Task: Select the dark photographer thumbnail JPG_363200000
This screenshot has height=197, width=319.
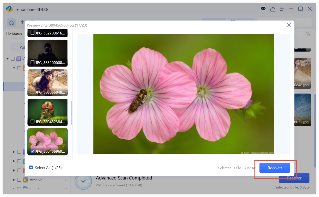Action: [x=48, y=53]
